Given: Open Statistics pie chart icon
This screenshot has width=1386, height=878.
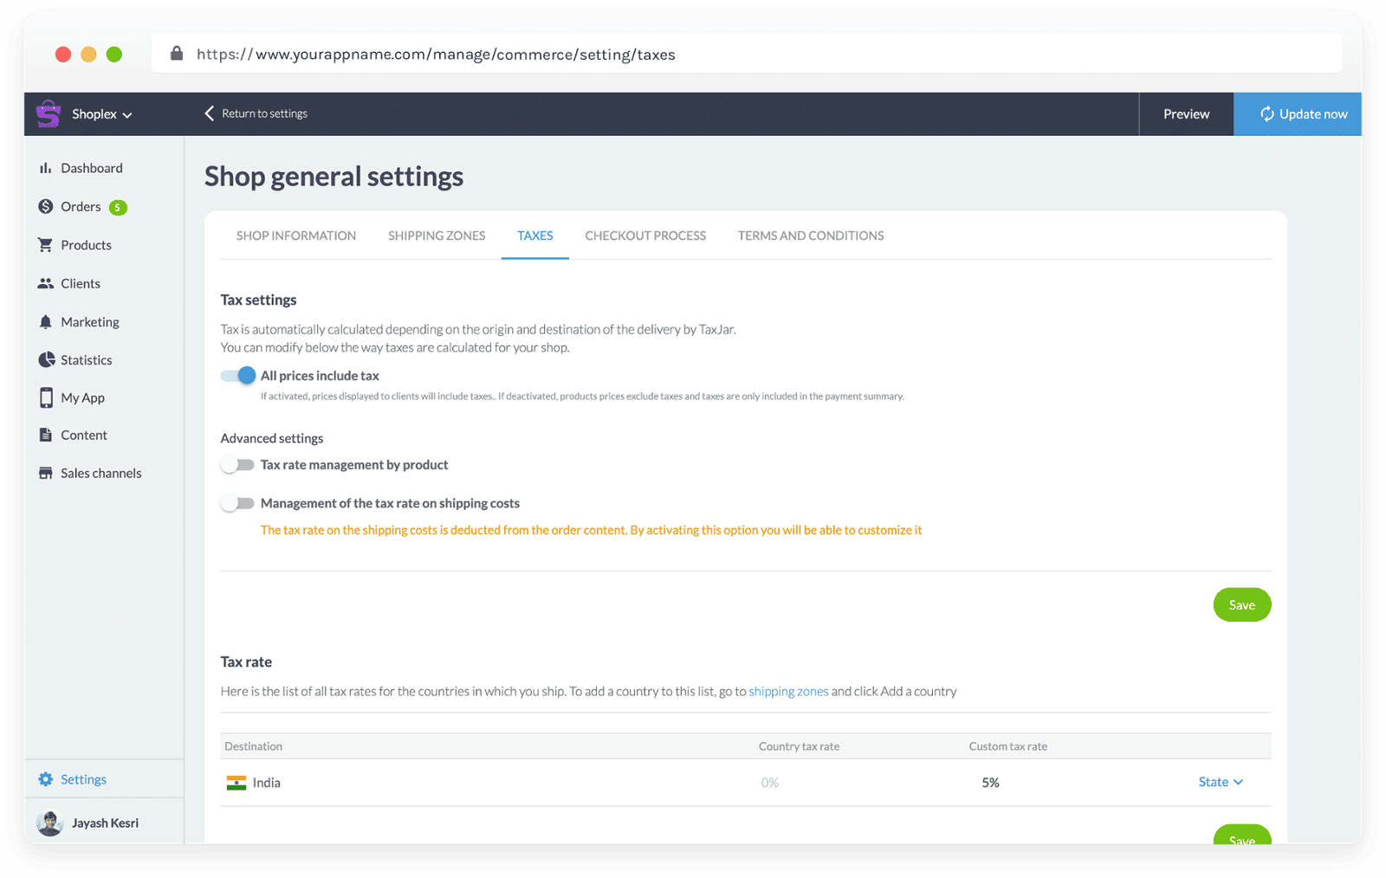Looking at the screenshot, I should [x=46, y=359].
